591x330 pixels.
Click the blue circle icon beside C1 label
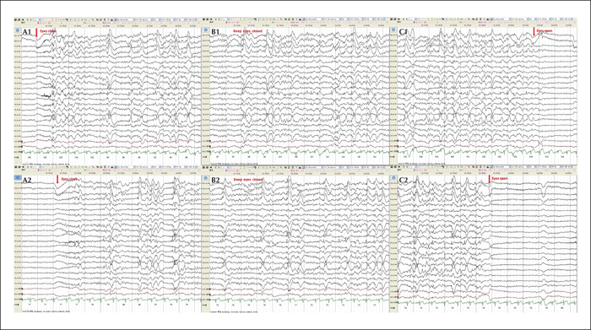(393, 30)
